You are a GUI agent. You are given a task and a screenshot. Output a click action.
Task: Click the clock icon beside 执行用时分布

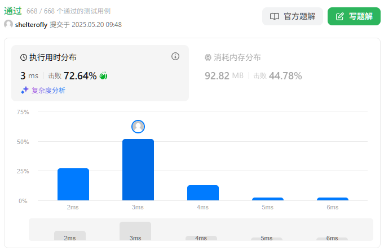tap(24, 57)
